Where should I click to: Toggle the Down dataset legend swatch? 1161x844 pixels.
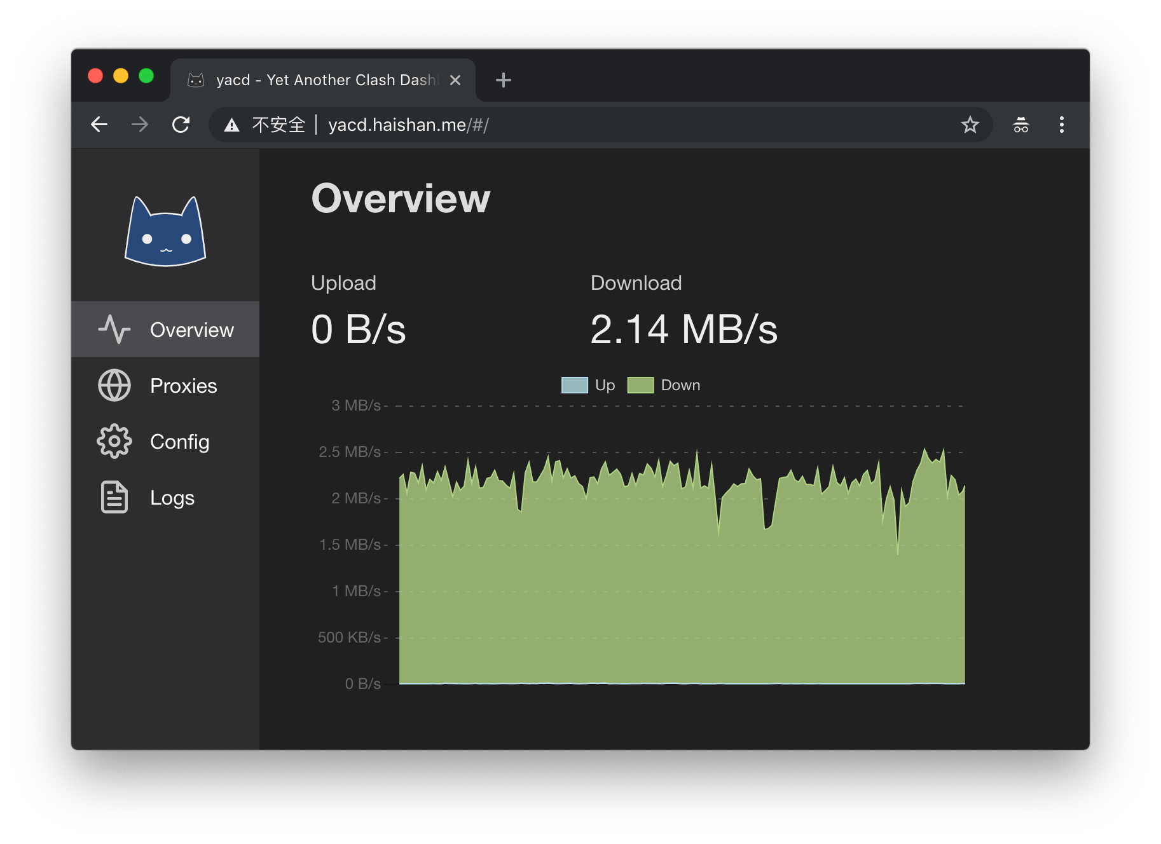click(640, 385)
